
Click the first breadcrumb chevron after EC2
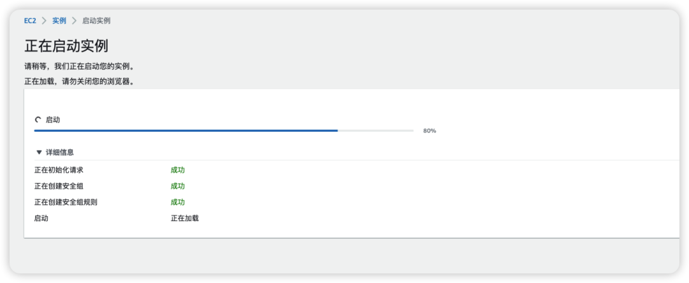tap(45, 20)
